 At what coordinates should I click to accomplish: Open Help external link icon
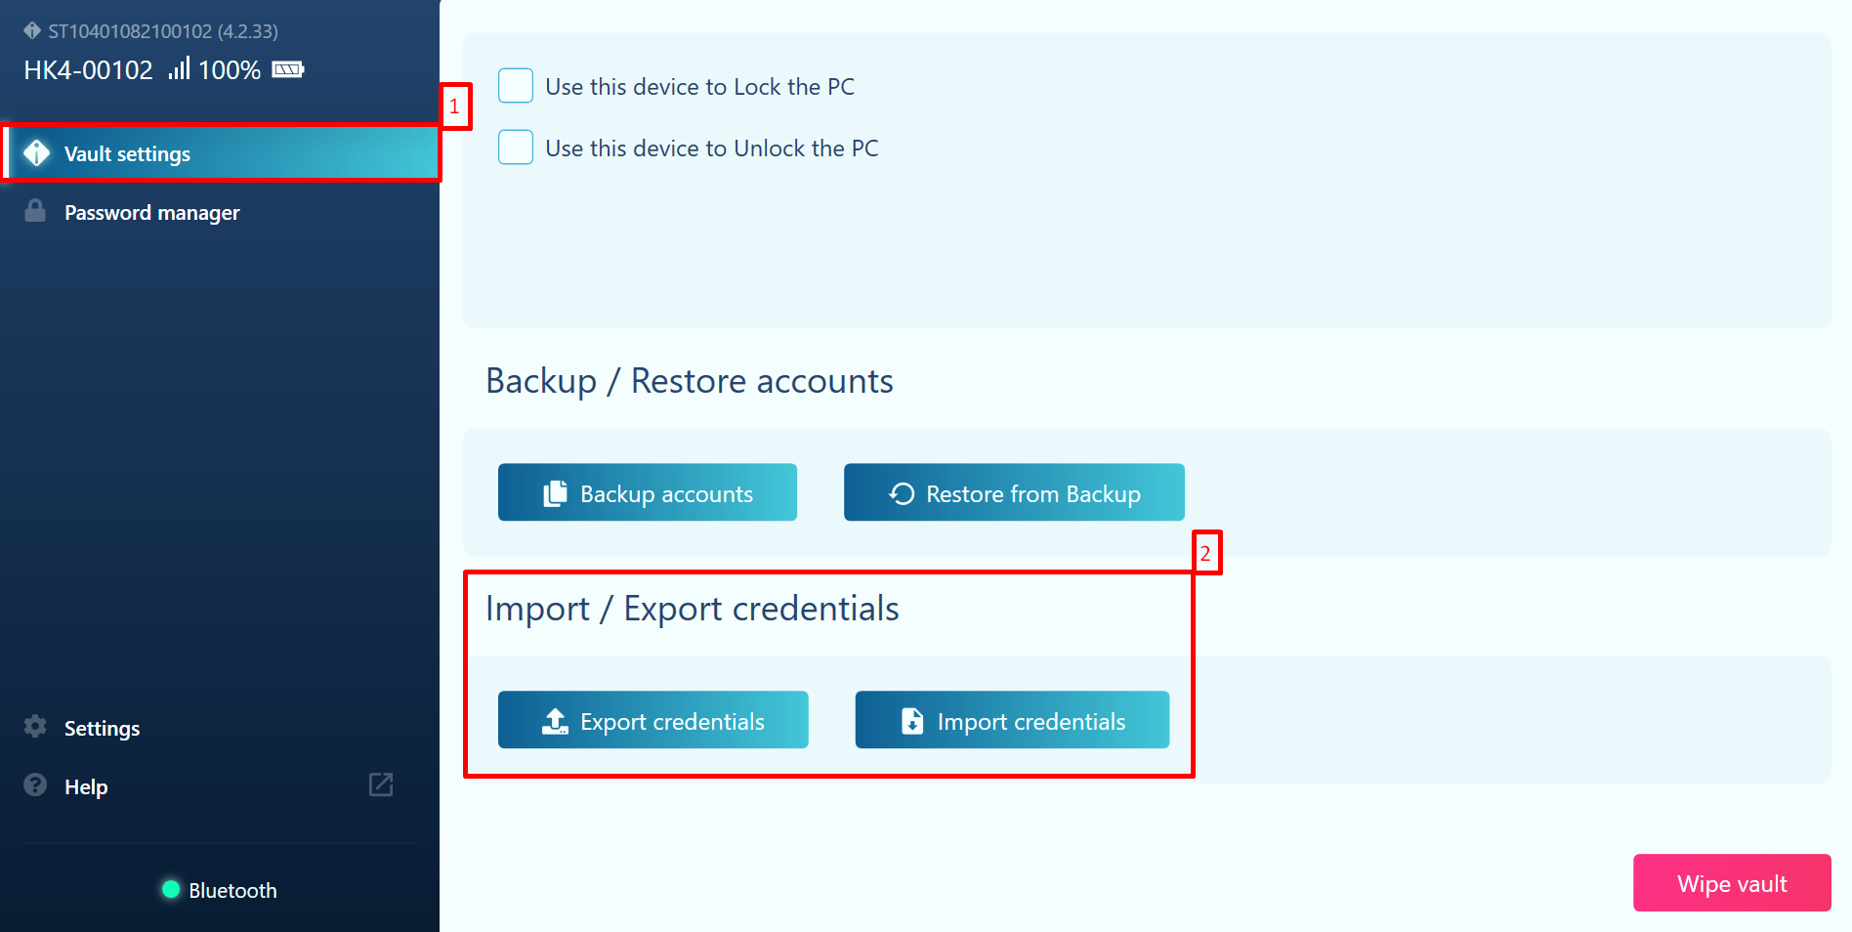click(x=381, y=784)
